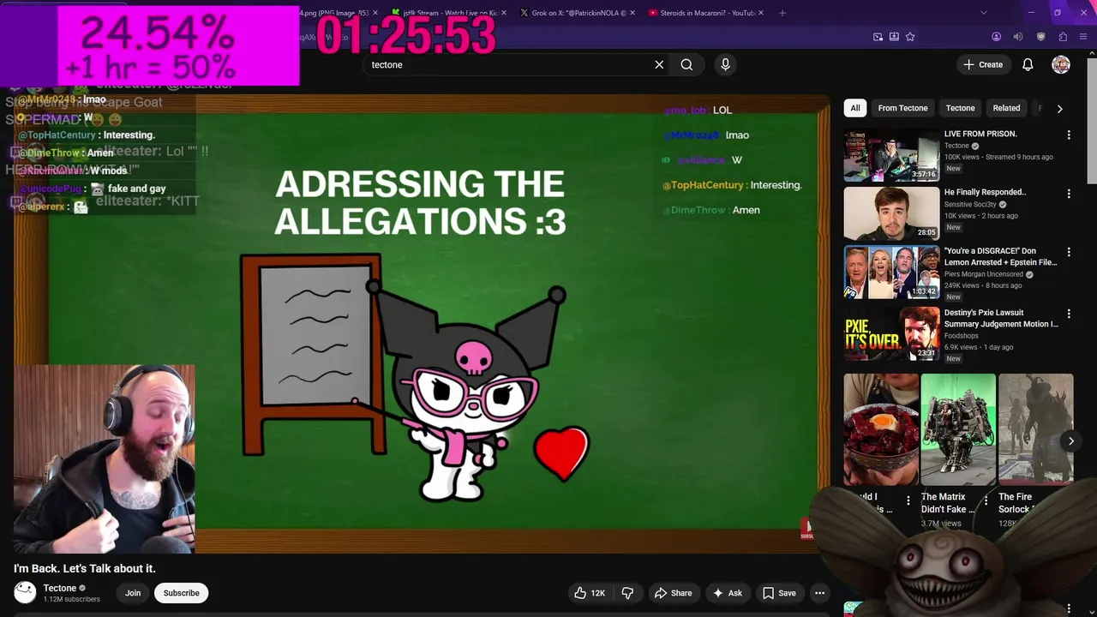Select the From Tectone filter chip
Image resolution: width=1097 pixels, height=617 pixels.
(902, 108)
